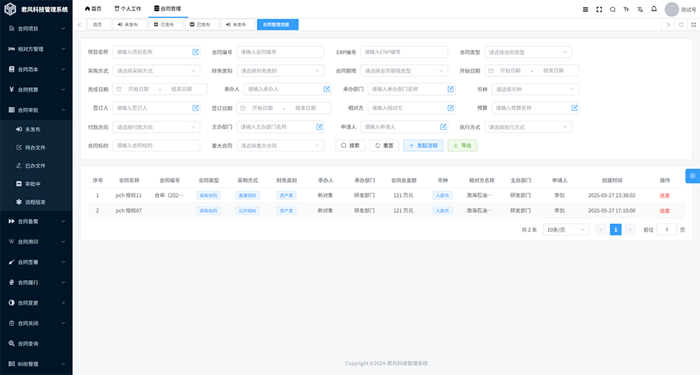Viewport: 700px width, 375px height.
Task: Click the 发起流程 button
Action: click(423, 146)
